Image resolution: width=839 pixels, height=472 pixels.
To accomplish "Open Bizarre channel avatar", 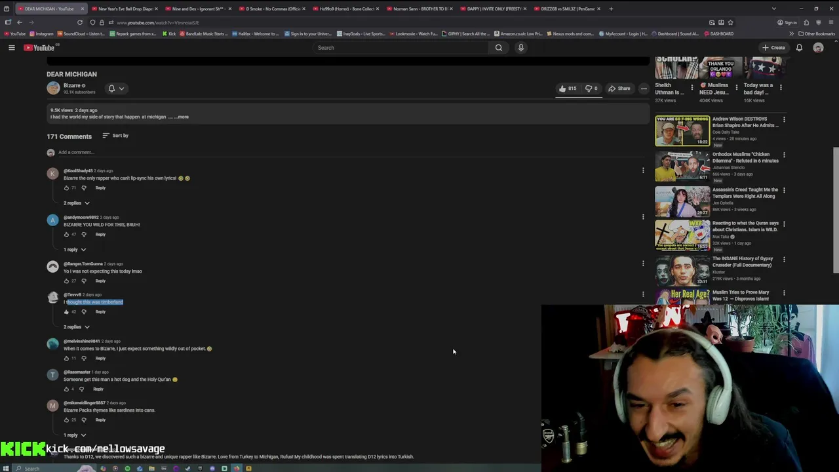I will pos(53,88).
